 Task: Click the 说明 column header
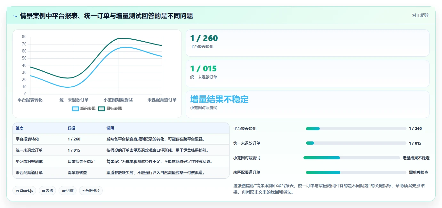pyautogui.click(x=110, y=128)
